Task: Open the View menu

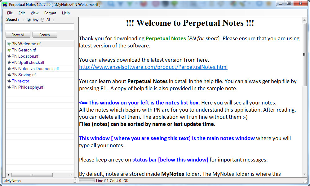Action: click(34, 13)
